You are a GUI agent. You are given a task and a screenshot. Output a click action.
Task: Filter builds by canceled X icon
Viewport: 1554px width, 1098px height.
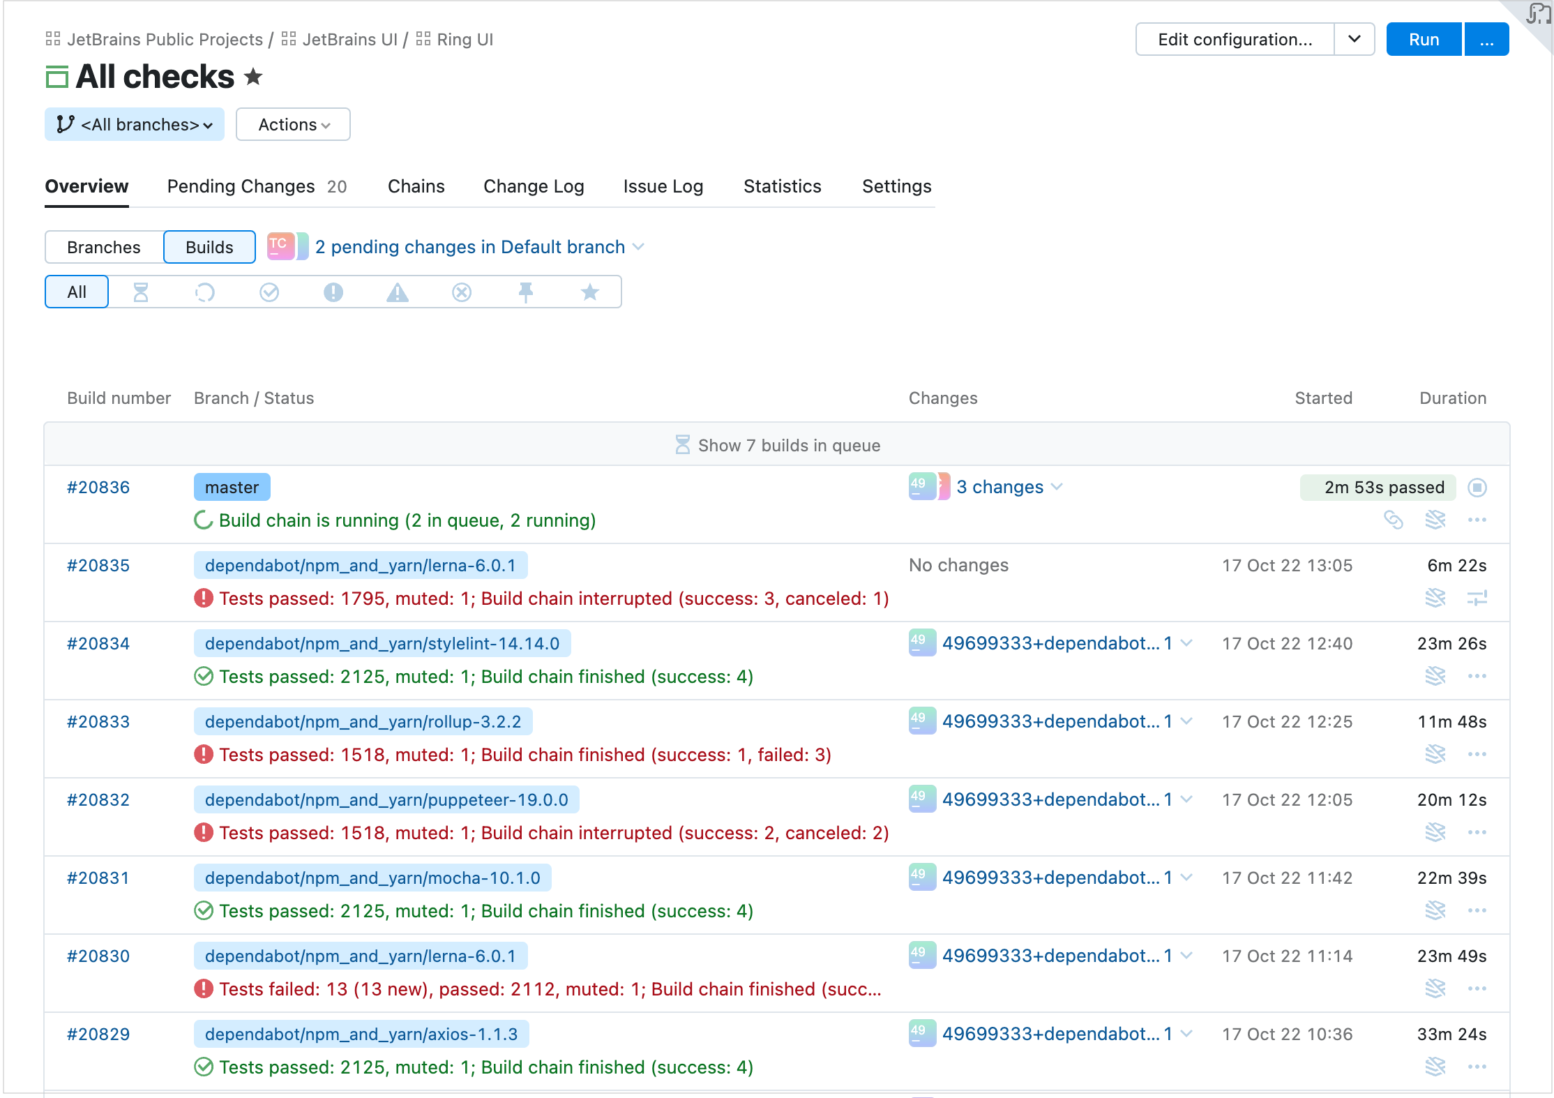click(x=462, y=292)
